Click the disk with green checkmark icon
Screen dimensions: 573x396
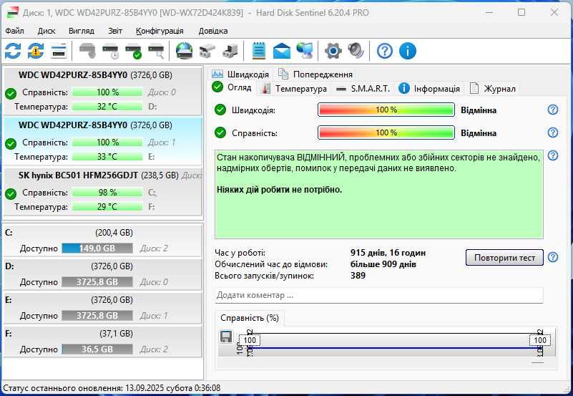pyautogui.click(x=133, y=51)
